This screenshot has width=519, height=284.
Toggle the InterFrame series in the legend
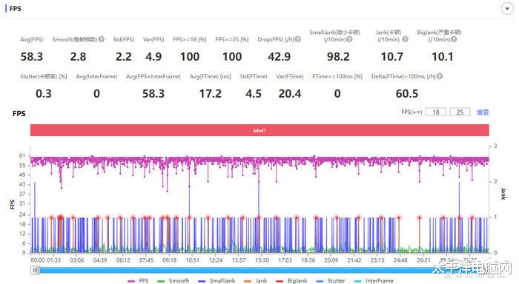click(374, 281)
